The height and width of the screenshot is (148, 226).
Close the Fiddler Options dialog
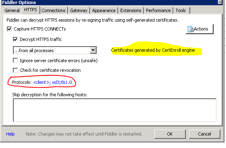[x=220, y=2]
